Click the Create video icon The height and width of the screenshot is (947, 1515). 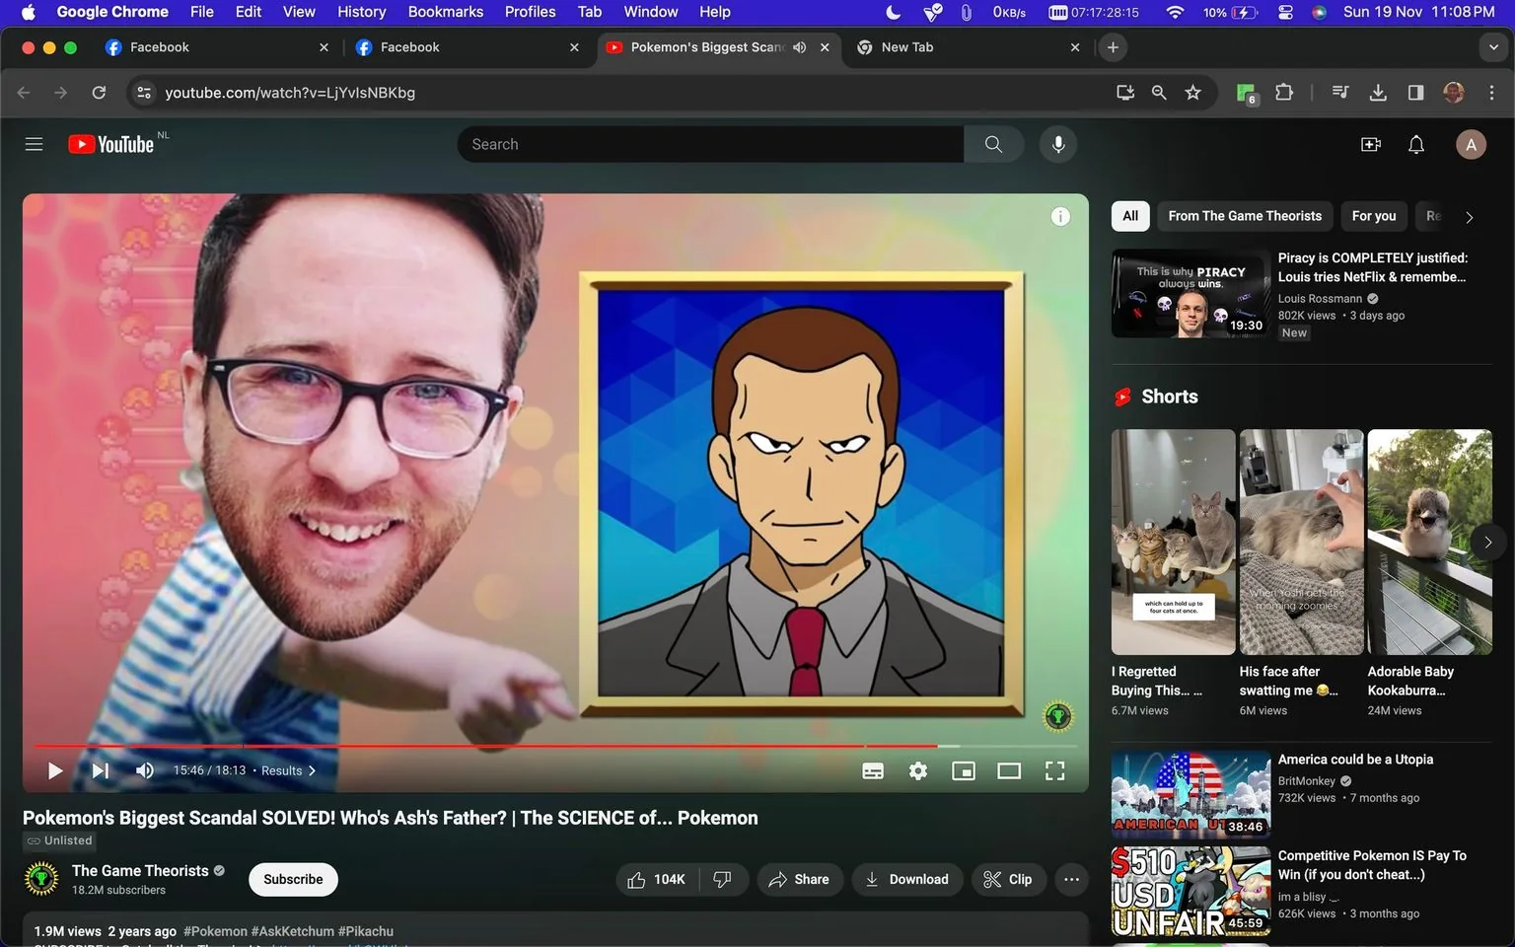point(1370,144)
